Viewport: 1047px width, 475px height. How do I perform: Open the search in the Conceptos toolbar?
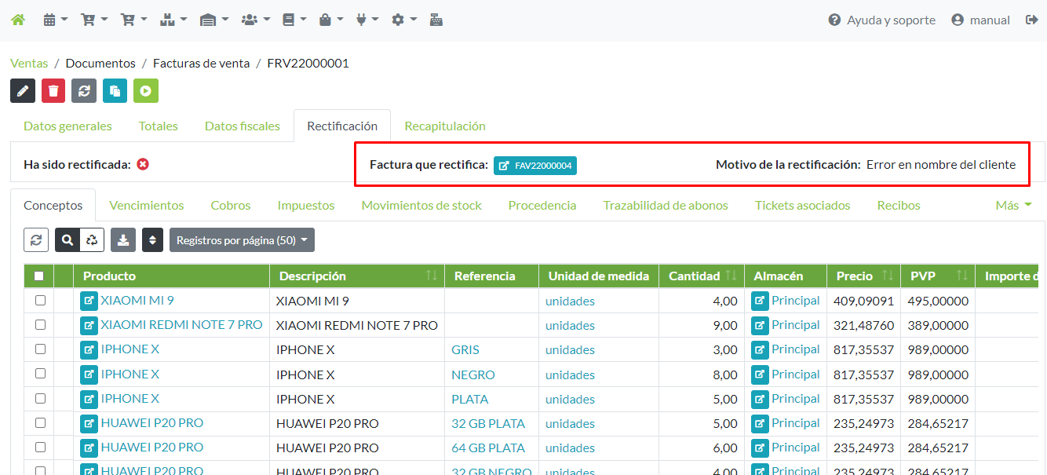[x=67, y=239]
